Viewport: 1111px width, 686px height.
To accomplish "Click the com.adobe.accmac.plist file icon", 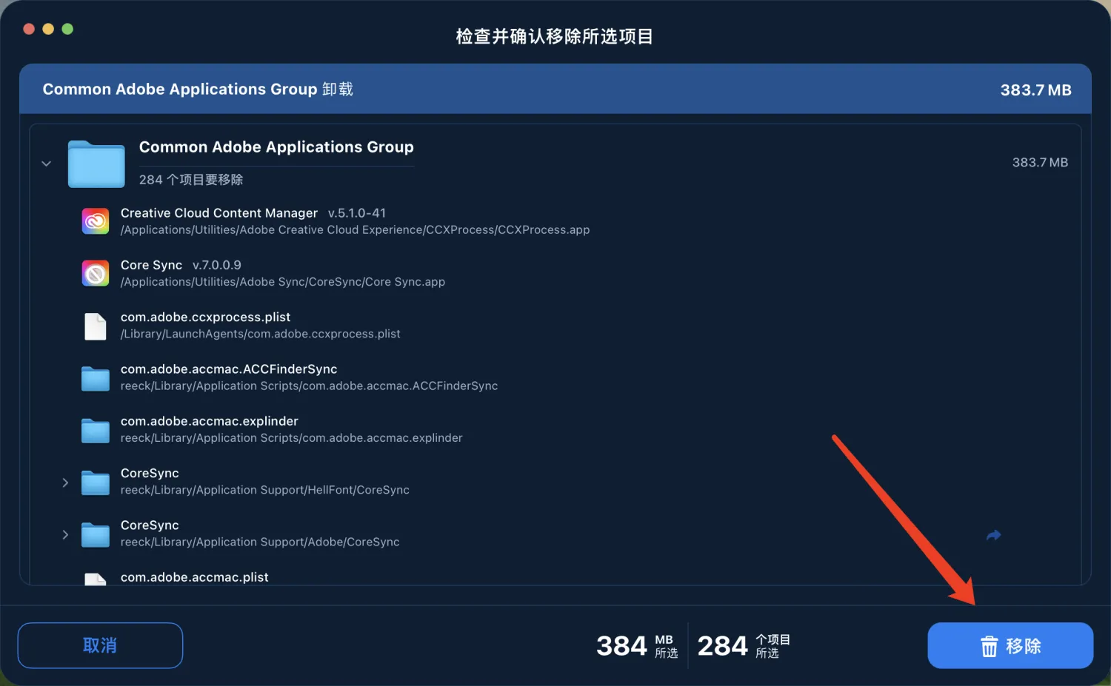I will (95, 579).
